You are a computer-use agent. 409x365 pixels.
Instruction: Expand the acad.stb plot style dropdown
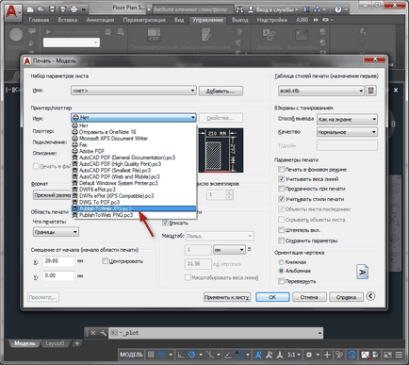pos(321,91)
